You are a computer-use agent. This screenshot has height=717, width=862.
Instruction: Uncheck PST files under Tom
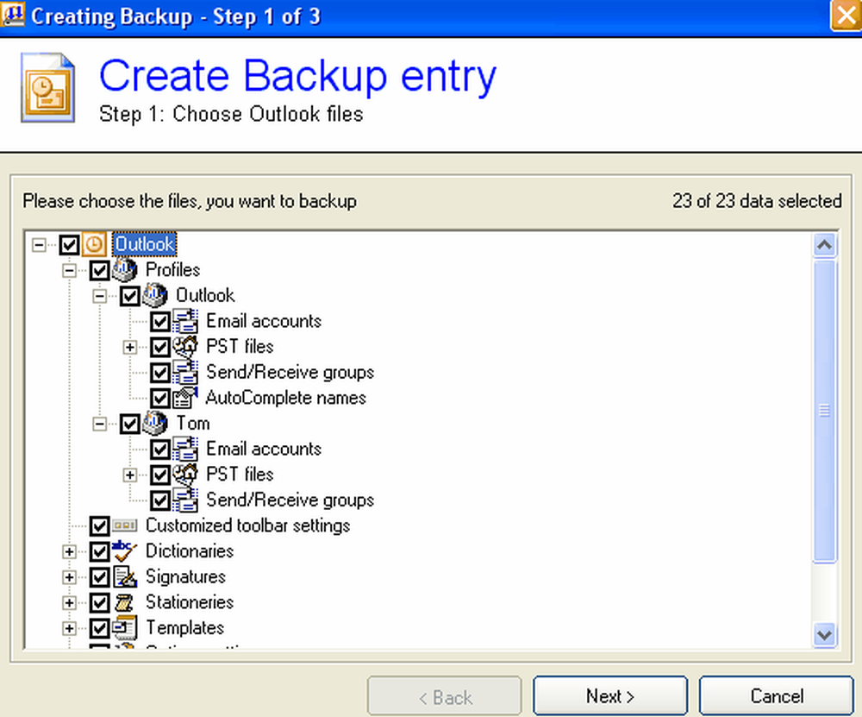(160, 475)
